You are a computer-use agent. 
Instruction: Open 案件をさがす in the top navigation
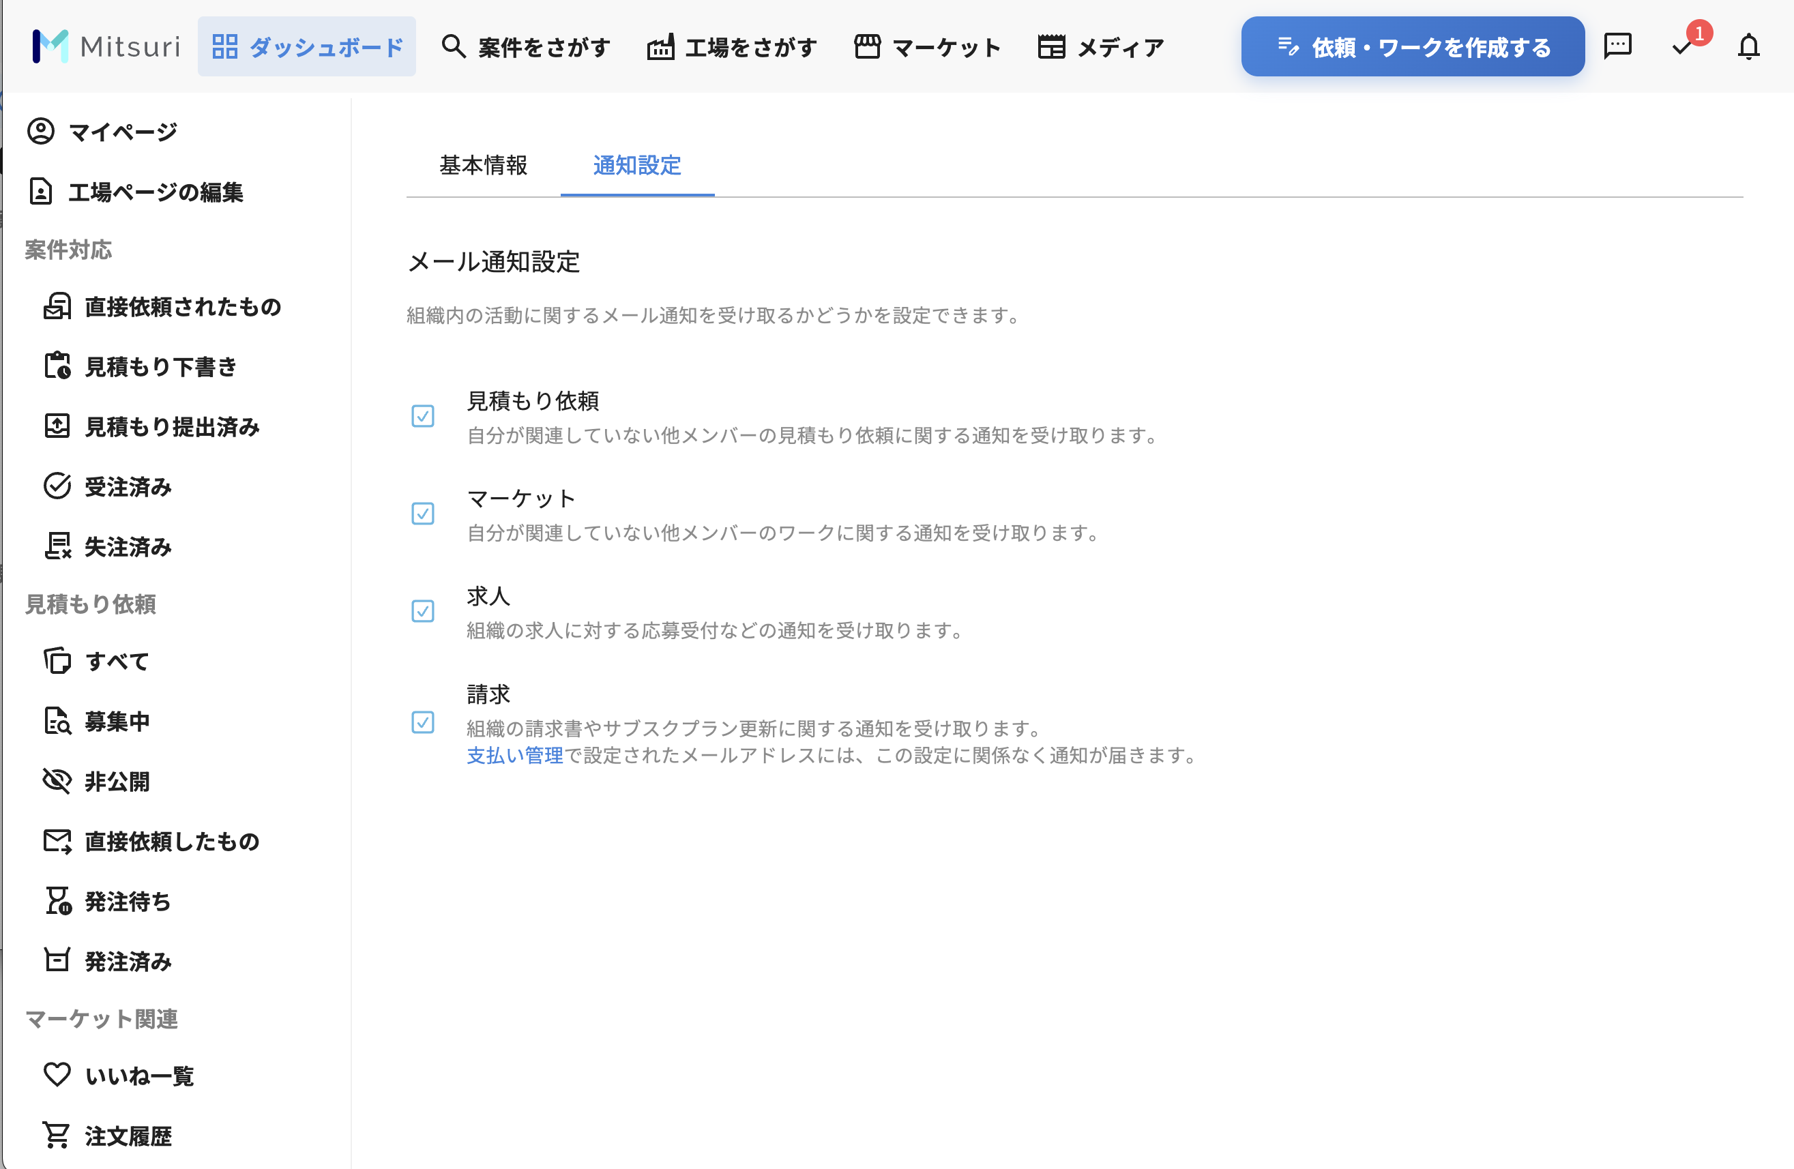tap(526, 47)
